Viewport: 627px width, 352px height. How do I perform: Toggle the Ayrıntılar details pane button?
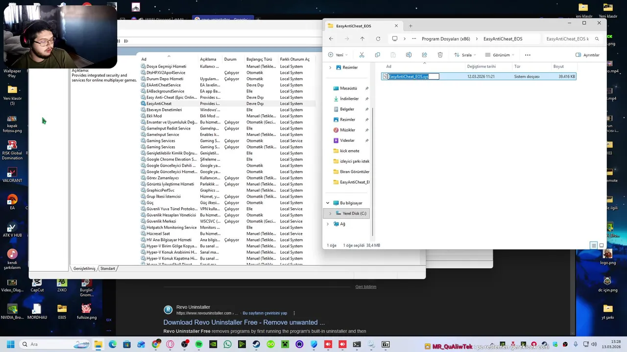point(587,55)
